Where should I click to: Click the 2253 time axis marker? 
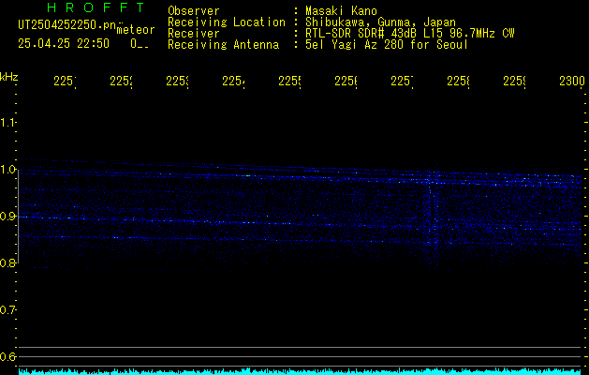click(x=177, y=82)
